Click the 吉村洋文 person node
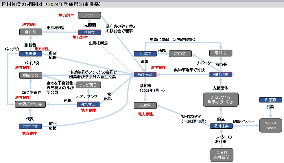This screenshot has width=284, height=163. click(x=30, y=126)
